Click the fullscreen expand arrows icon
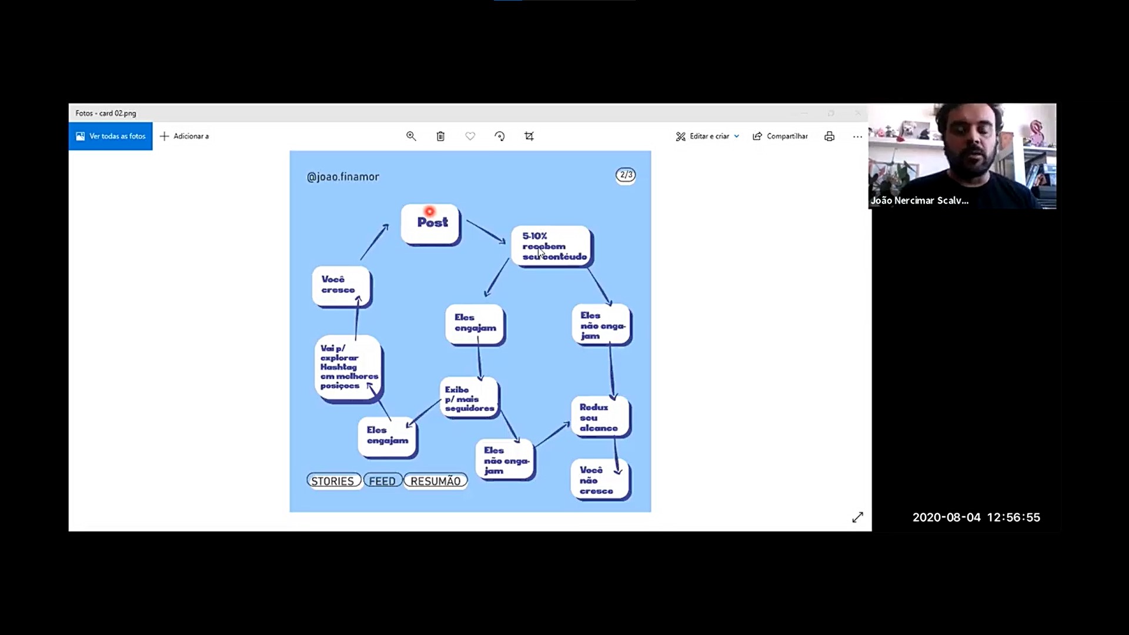 click(857, 517)
